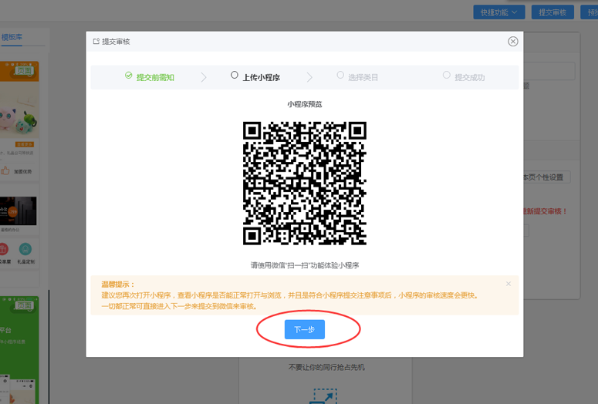
Task: Click the green checkmark beside 提交前需知
Action: point(129,76)
